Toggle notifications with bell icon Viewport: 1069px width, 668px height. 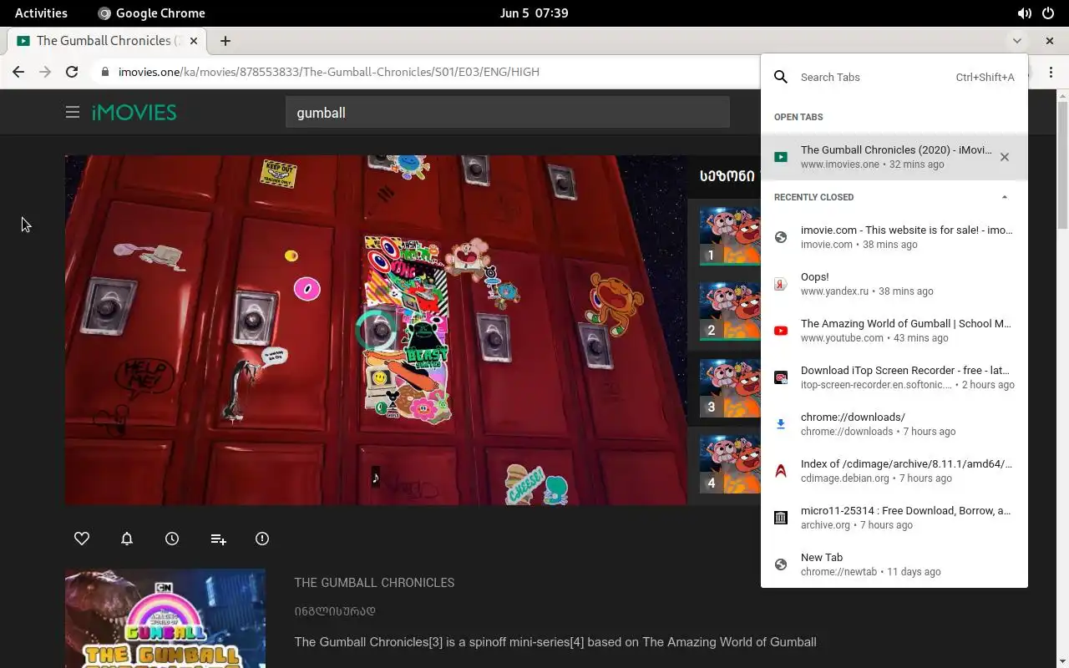click(127, 539)
